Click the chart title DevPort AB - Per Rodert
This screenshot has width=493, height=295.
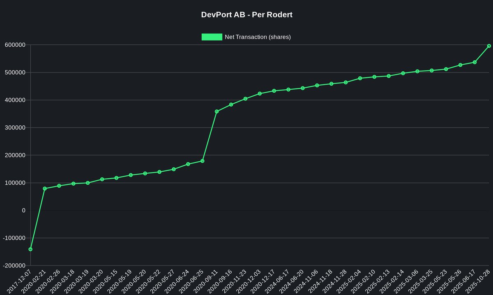click(x=246, y=14)
